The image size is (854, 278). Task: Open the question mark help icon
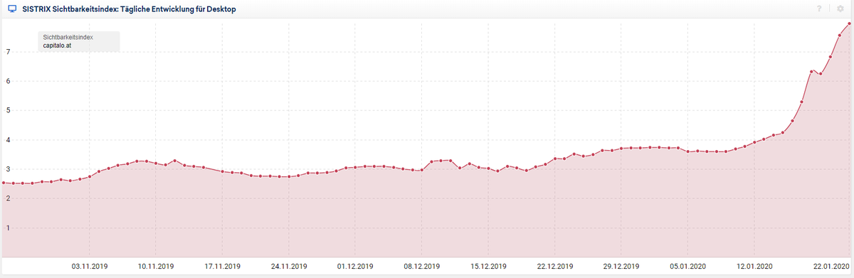(x=820, y=9)
